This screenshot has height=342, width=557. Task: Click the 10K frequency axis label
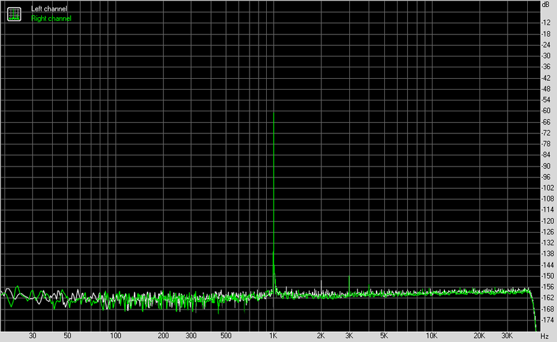tap(432, 336)
